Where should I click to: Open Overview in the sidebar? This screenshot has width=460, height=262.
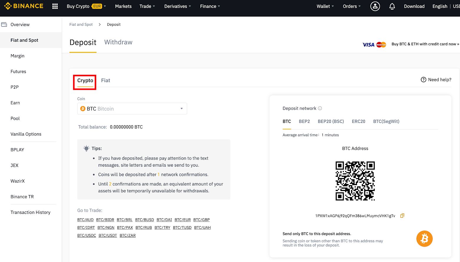(20, 25)
